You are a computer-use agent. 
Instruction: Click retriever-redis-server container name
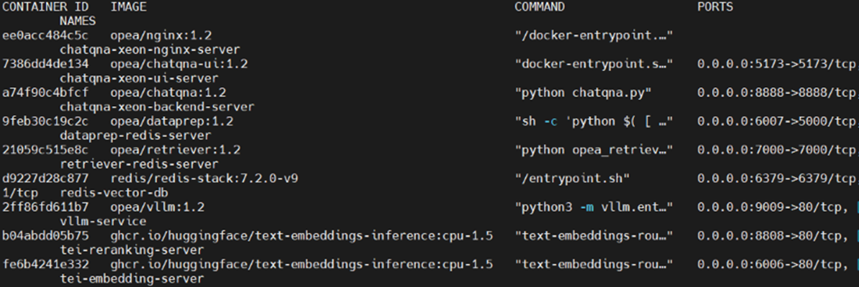(x=139, y=164)
